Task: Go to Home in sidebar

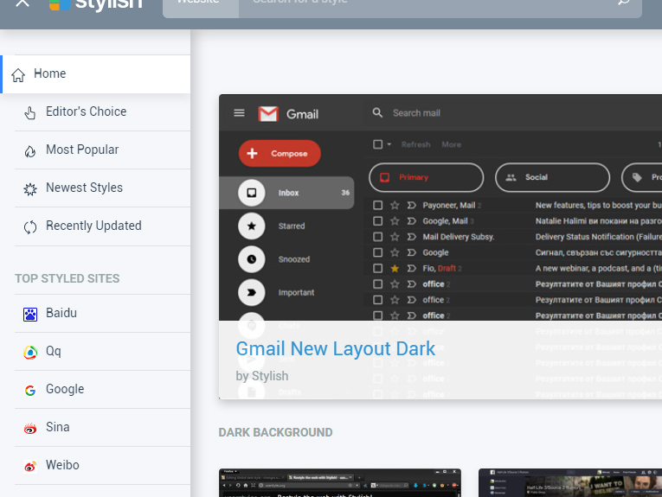Action: [x=96, y=73]
